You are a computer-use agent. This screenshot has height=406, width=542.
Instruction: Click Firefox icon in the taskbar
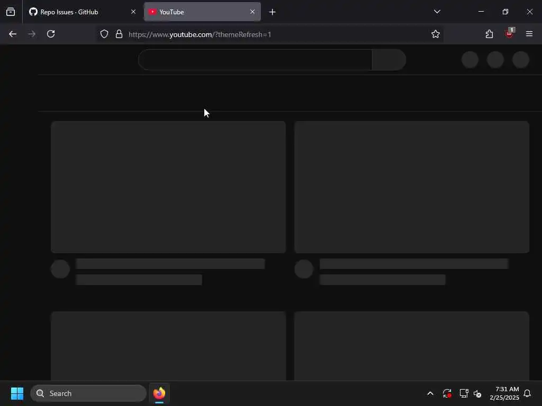159,393
